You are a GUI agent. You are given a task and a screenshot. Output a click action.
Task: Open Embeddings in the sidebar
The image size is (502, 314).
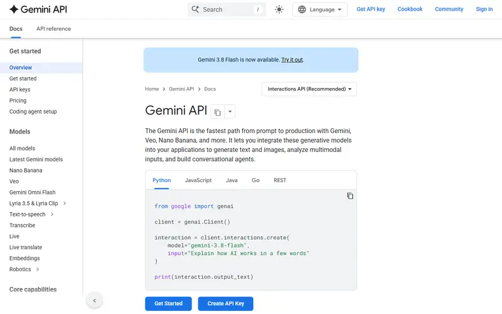click(x=24, y=258)
